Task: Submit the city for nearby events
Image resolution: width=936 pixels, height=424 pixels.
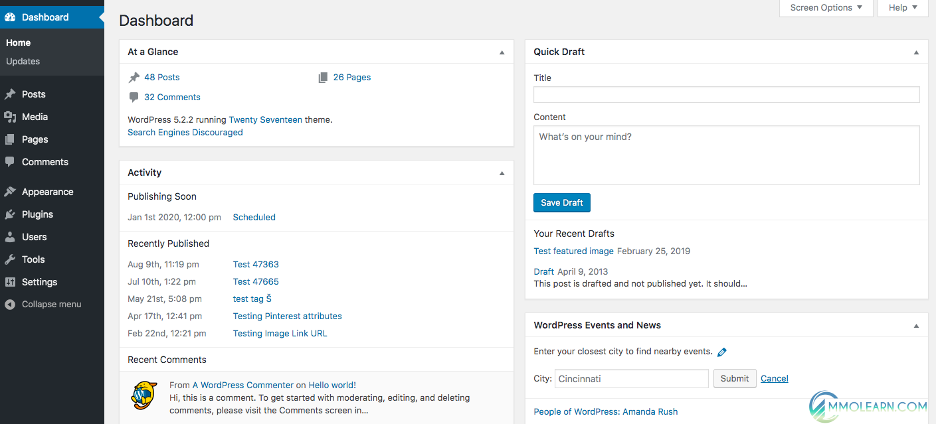Action: [735, 379]
